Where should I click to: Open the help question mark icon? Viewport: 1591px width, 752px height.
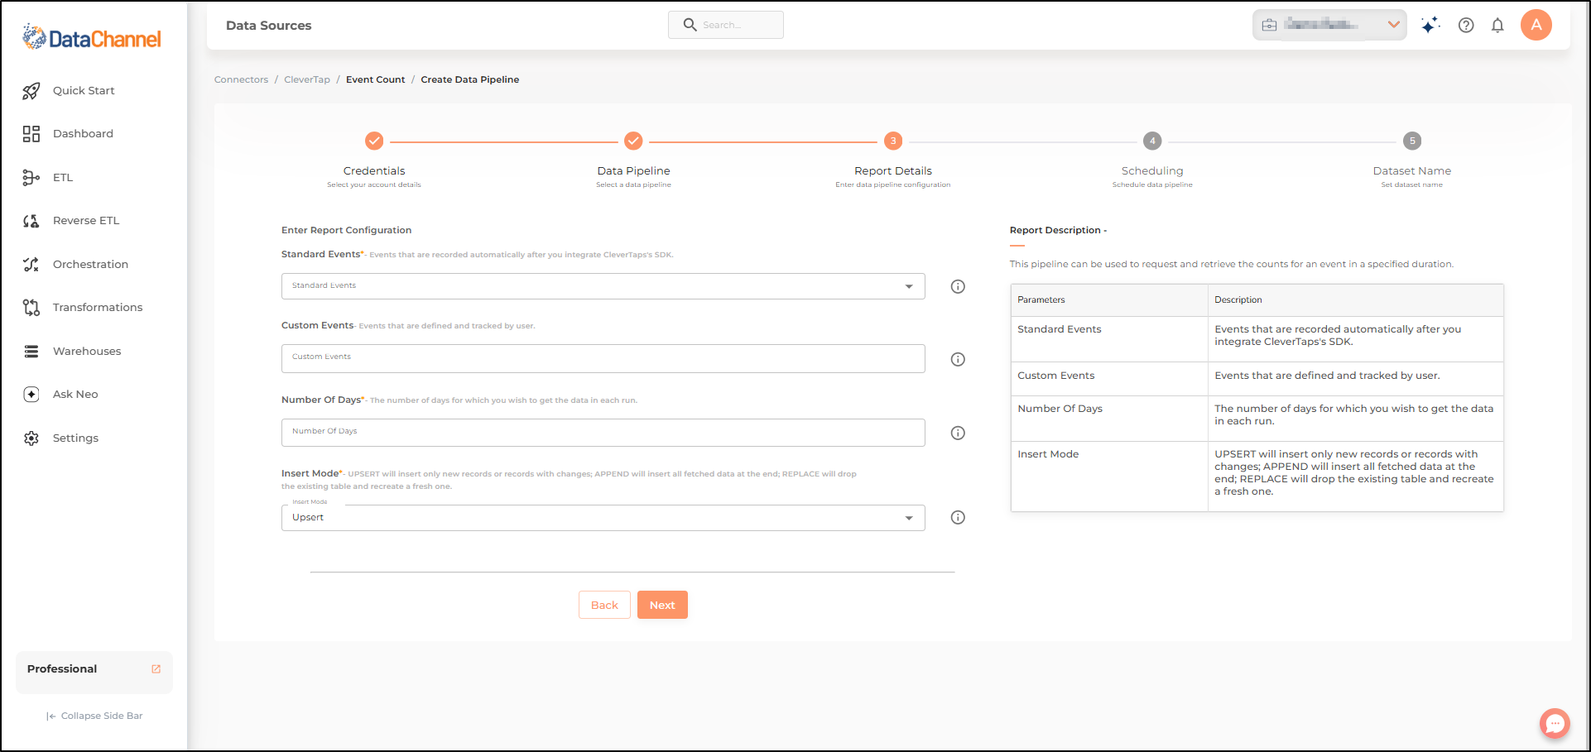(x=1466, y=25)
